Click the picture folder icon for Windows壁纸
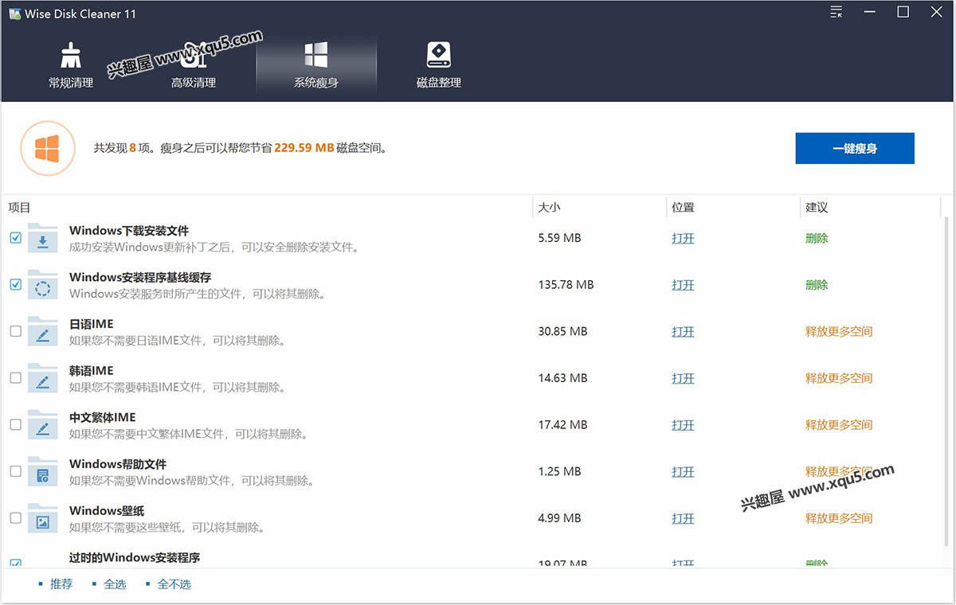Screen dimensions: 956x605 click(x=43, y=518)
